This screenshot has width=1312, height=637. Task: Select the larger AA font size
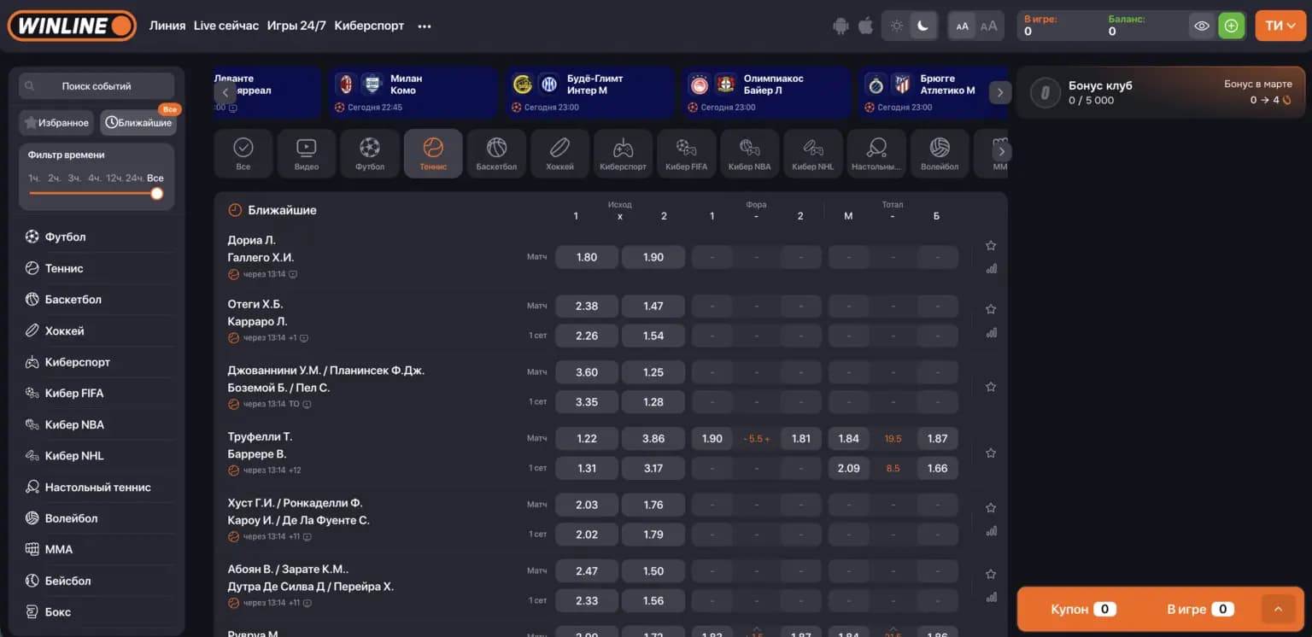click(x=988, y=26)
